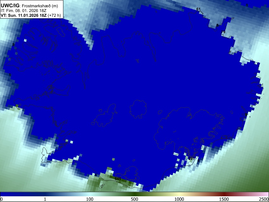Click the '61' value label on the map
The height and width of the screenshot is (202, 269).
click(198, 9)
